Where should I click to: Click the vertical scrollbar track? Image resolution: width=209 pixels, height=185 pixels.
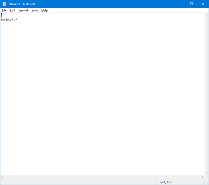[x=207, y=94]
